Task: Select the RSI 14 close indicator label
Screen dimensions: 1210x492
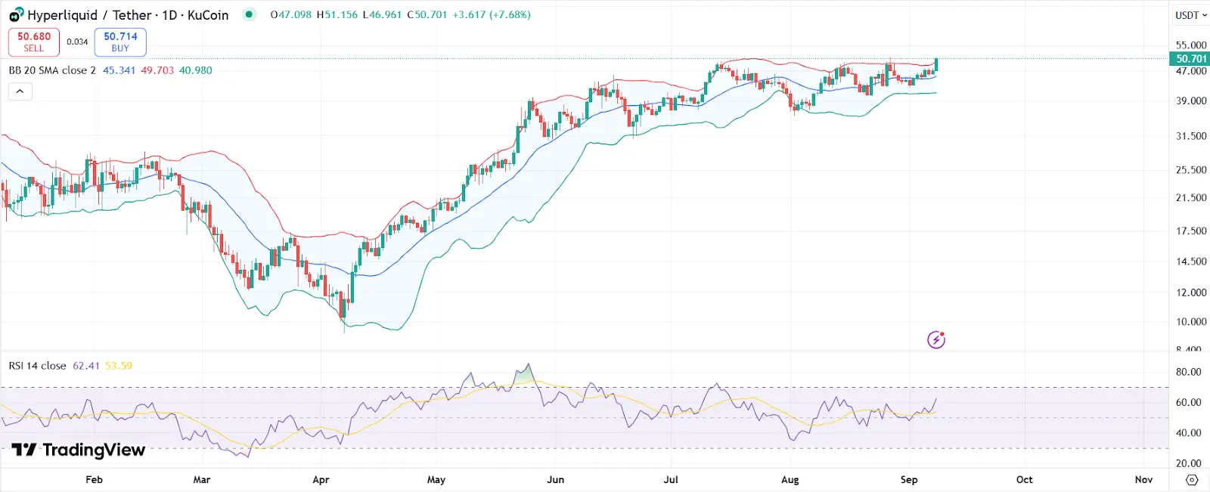Action: (37, 366)
